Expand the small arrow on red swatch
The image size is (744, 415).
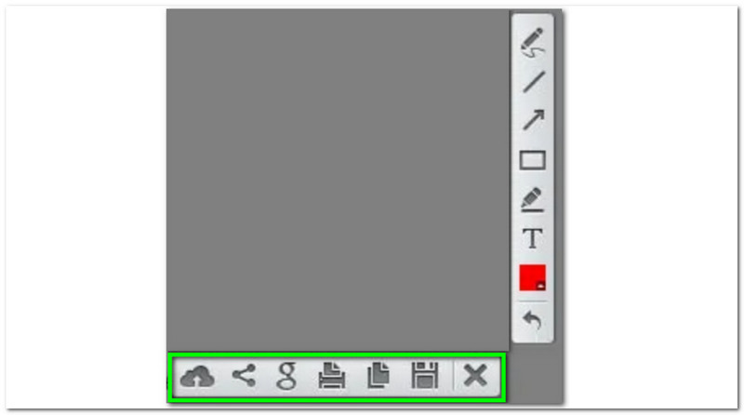point(540,286)
